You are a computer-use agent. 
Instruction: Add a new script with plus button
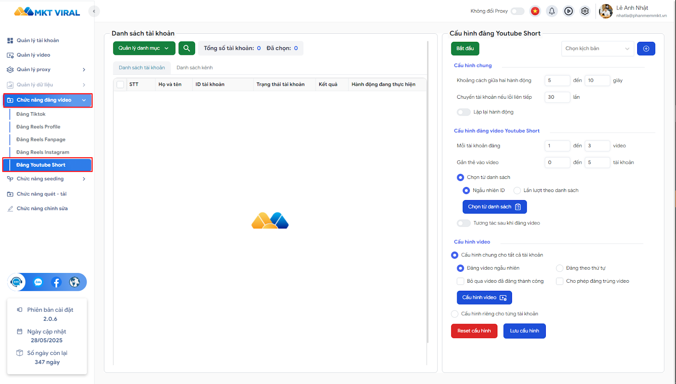pyautogui.click(x=646, y=49)
